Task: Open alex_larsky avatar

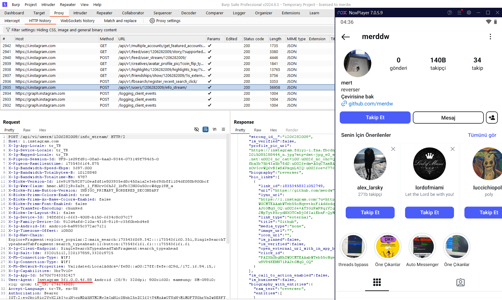Action: [x=370, y=164]
